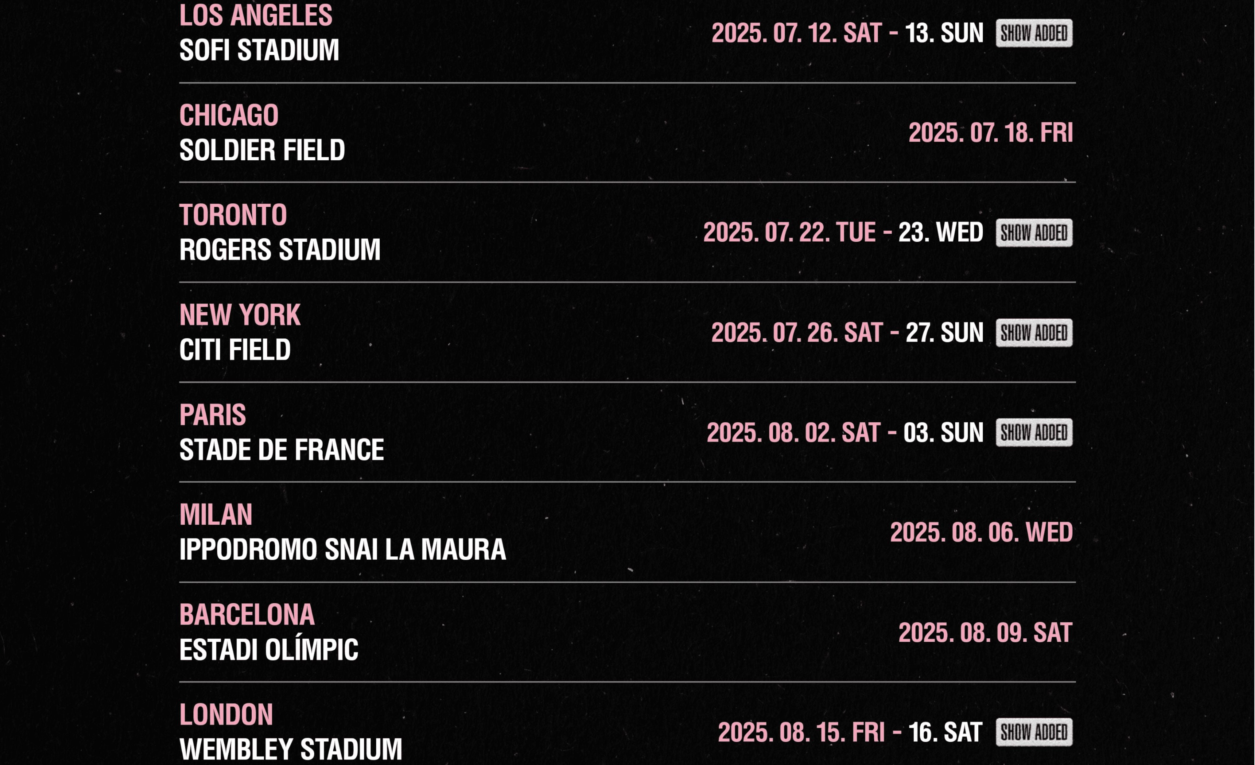Open the TORONTO city heading

click(x=233, y=215)
